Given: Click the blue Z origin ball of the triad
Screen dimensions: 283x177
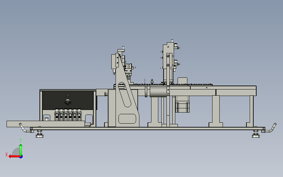Looking at the screenshot, I should coord(21,157).
